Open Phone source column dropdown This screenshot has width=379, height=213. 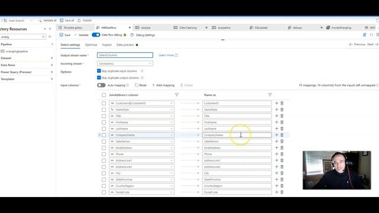pos(142,154)
